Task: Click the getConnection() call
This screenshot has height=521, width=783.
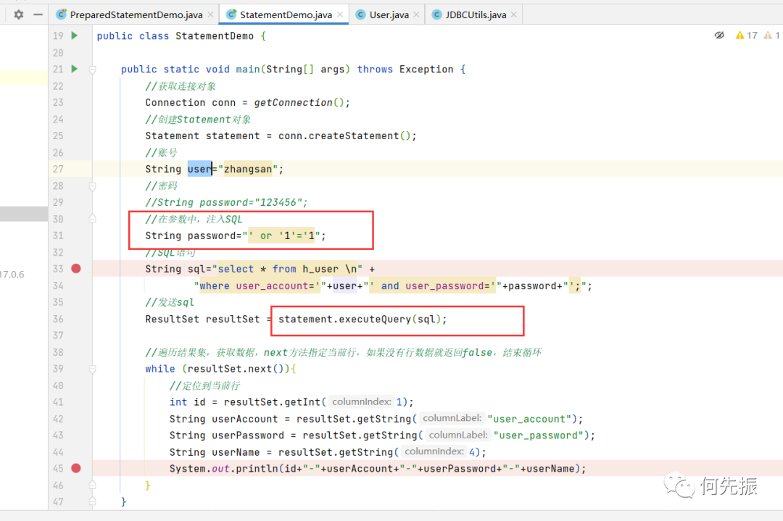Action: click(299, 102)
